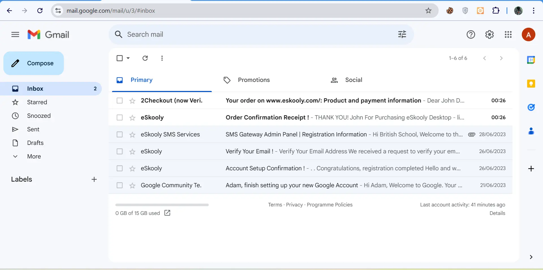Open the Drafts folder

51,143
